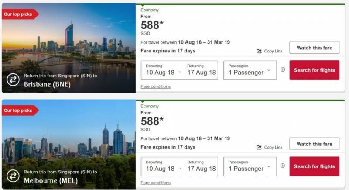Click the info icon beside Brisbane passengers

(283, 69)
